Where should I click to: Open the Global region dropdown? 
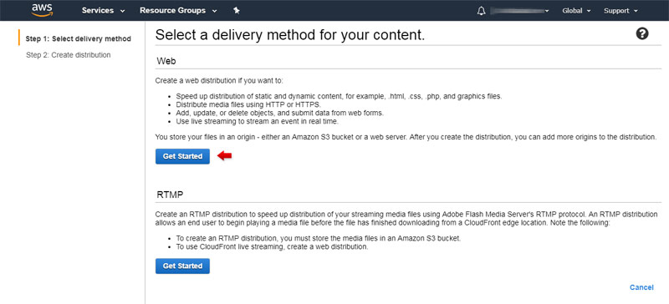tap(576, 11)
